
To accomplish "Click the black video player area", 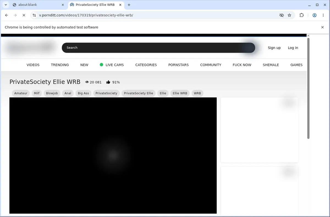I will click(x=113, y=155).
